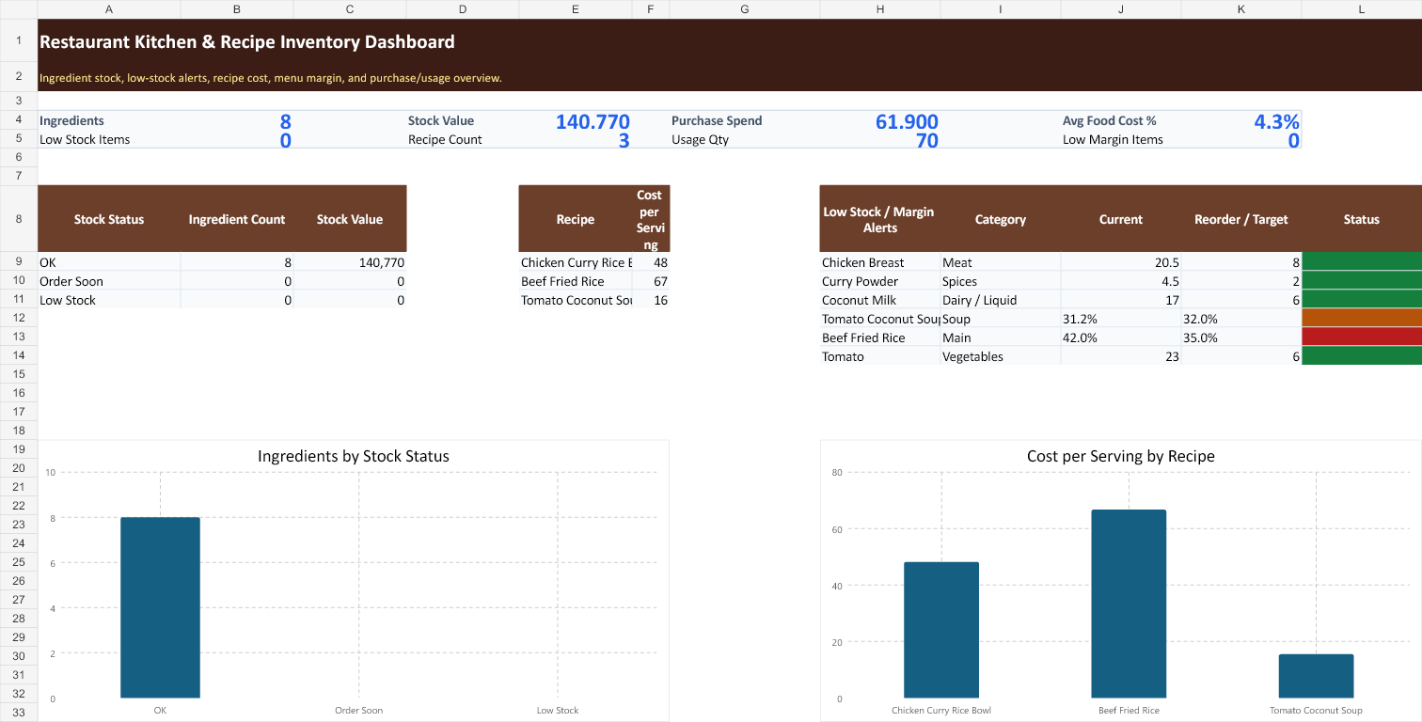Select column header A
The height and width of the screenshot is (722, 1422).
(109, 9)
